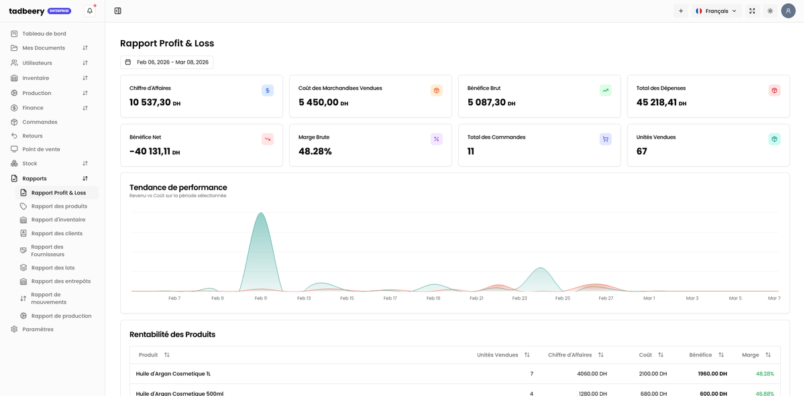Screen dimensions: 805x396
Task: Open the user avatar menu
Action: (788, 11)
